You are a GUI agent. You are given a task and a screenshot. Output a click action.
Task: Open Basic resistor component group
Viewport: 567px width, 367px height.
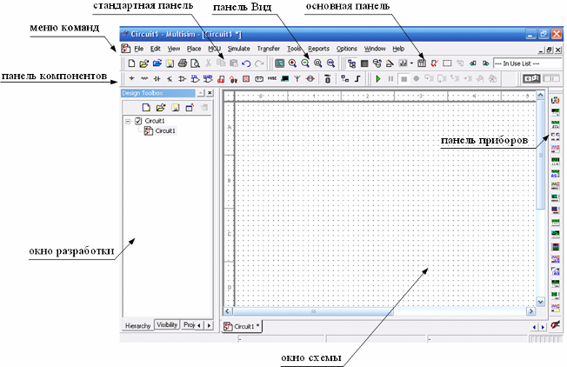click(x=144, y=78)
